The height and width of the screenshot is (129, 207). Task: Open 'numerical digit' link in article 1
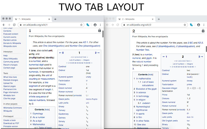coord(36,64)
